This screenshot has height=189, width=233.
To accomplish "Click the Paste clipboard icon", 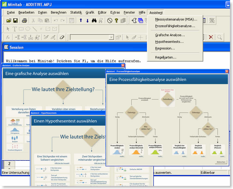I will tap(47, 20).
